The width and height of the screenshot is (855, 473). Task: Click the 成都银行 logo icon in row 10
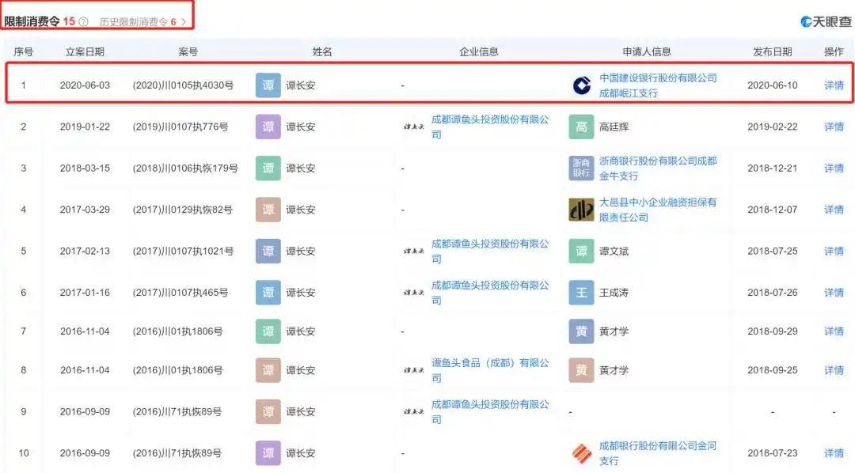point(583,452)
